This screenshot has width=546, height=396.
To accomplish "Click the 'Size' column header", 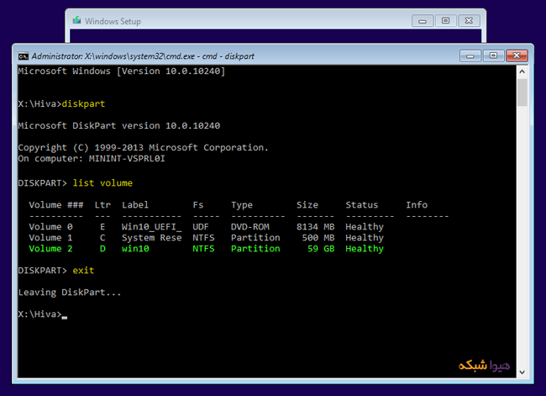I will pyautogui.click(x=307, y=205).
